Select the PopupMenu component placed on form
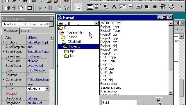186x105 pixels. pyautogui.click(x=159, y=101)
